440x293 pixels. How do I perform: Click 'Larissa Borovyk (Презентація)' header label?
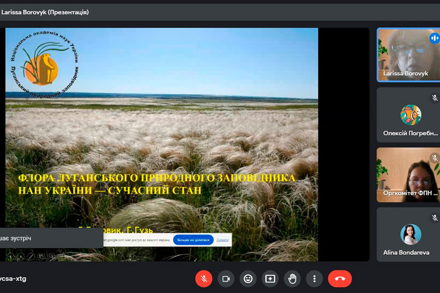point(45,12)
